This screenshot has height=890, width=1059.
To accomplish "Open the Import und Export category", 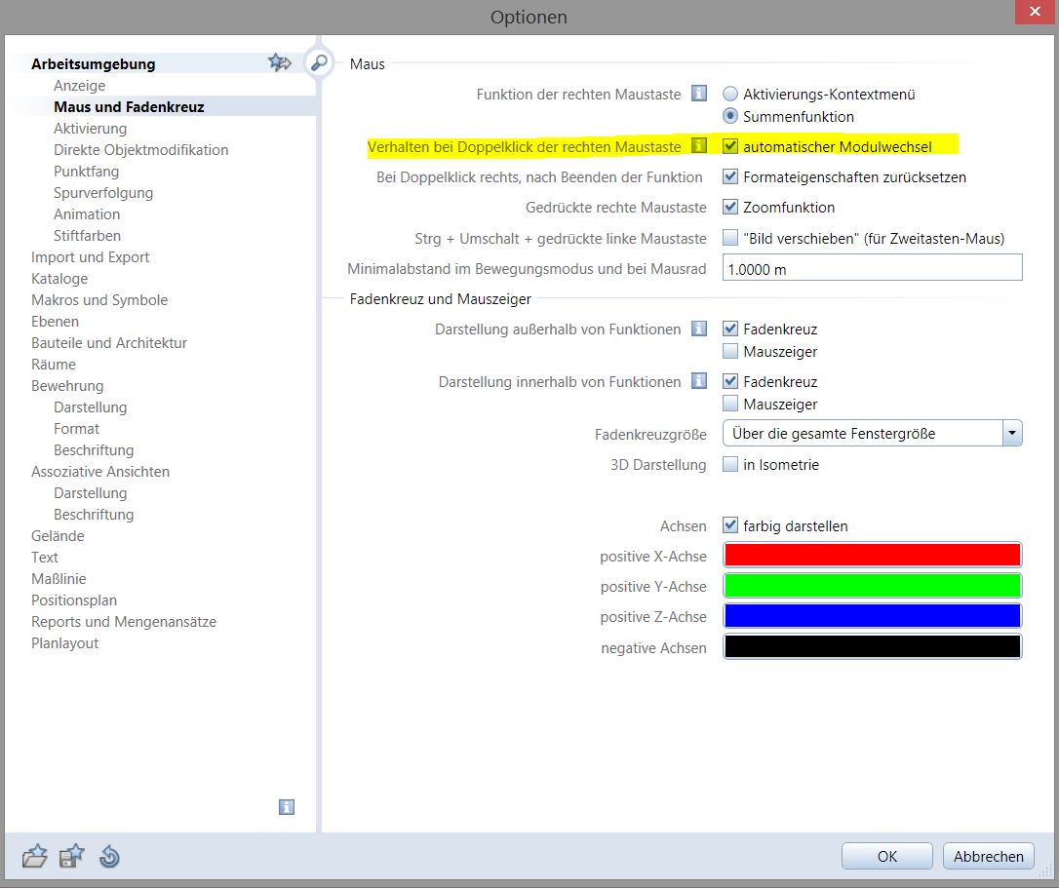I will (91, 257).
